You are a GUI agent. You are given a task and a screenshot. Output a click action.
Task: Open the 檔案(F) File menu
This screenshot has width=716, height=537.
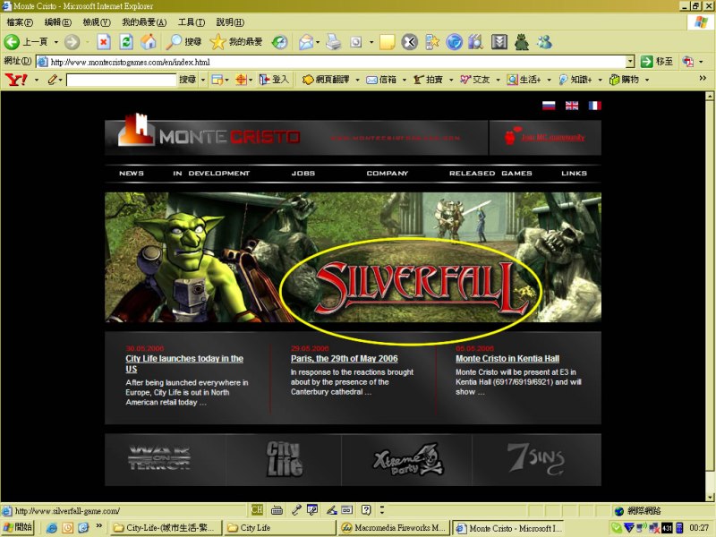click(20, 21)
